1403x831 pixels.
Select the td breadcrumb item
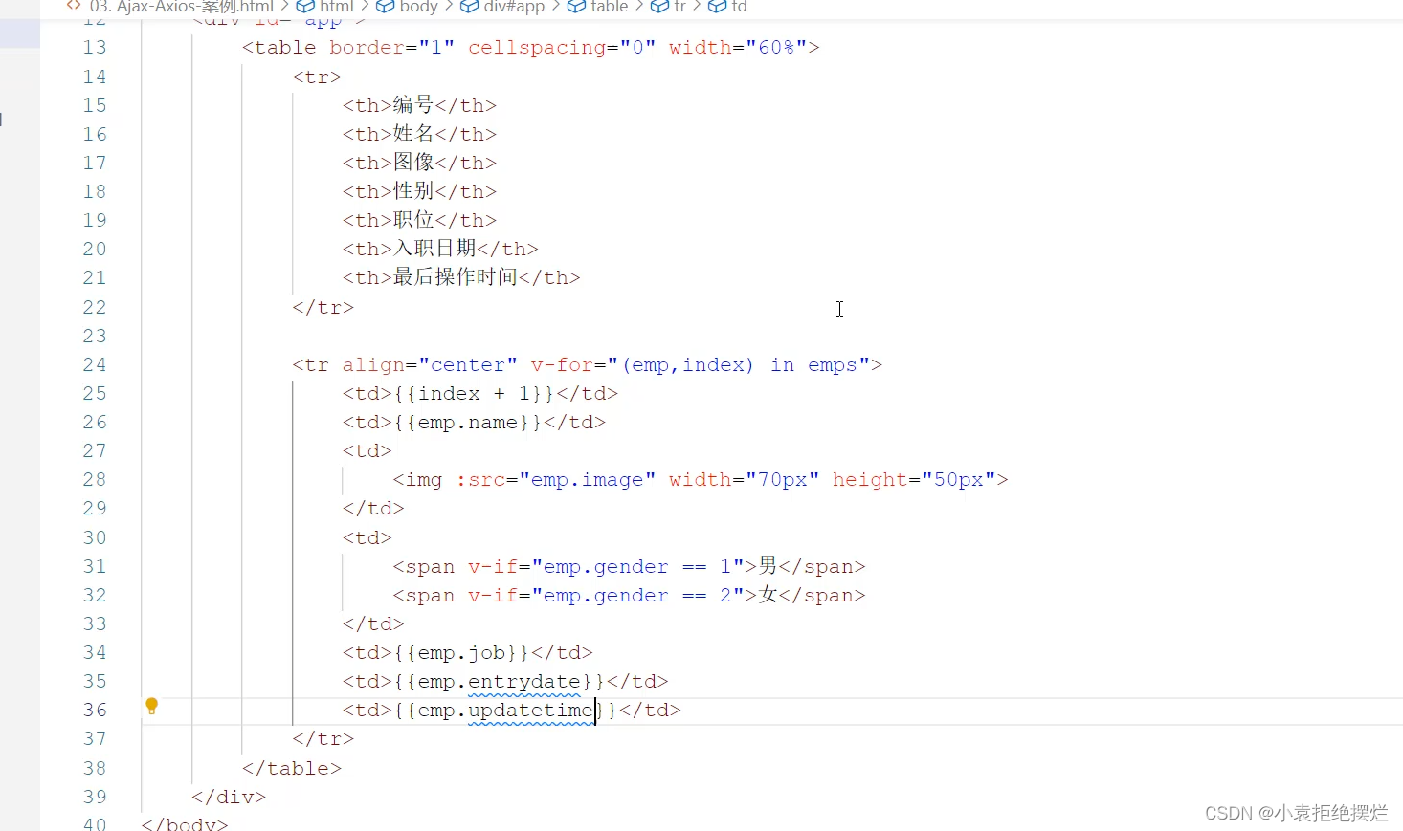tap(739, 7)
